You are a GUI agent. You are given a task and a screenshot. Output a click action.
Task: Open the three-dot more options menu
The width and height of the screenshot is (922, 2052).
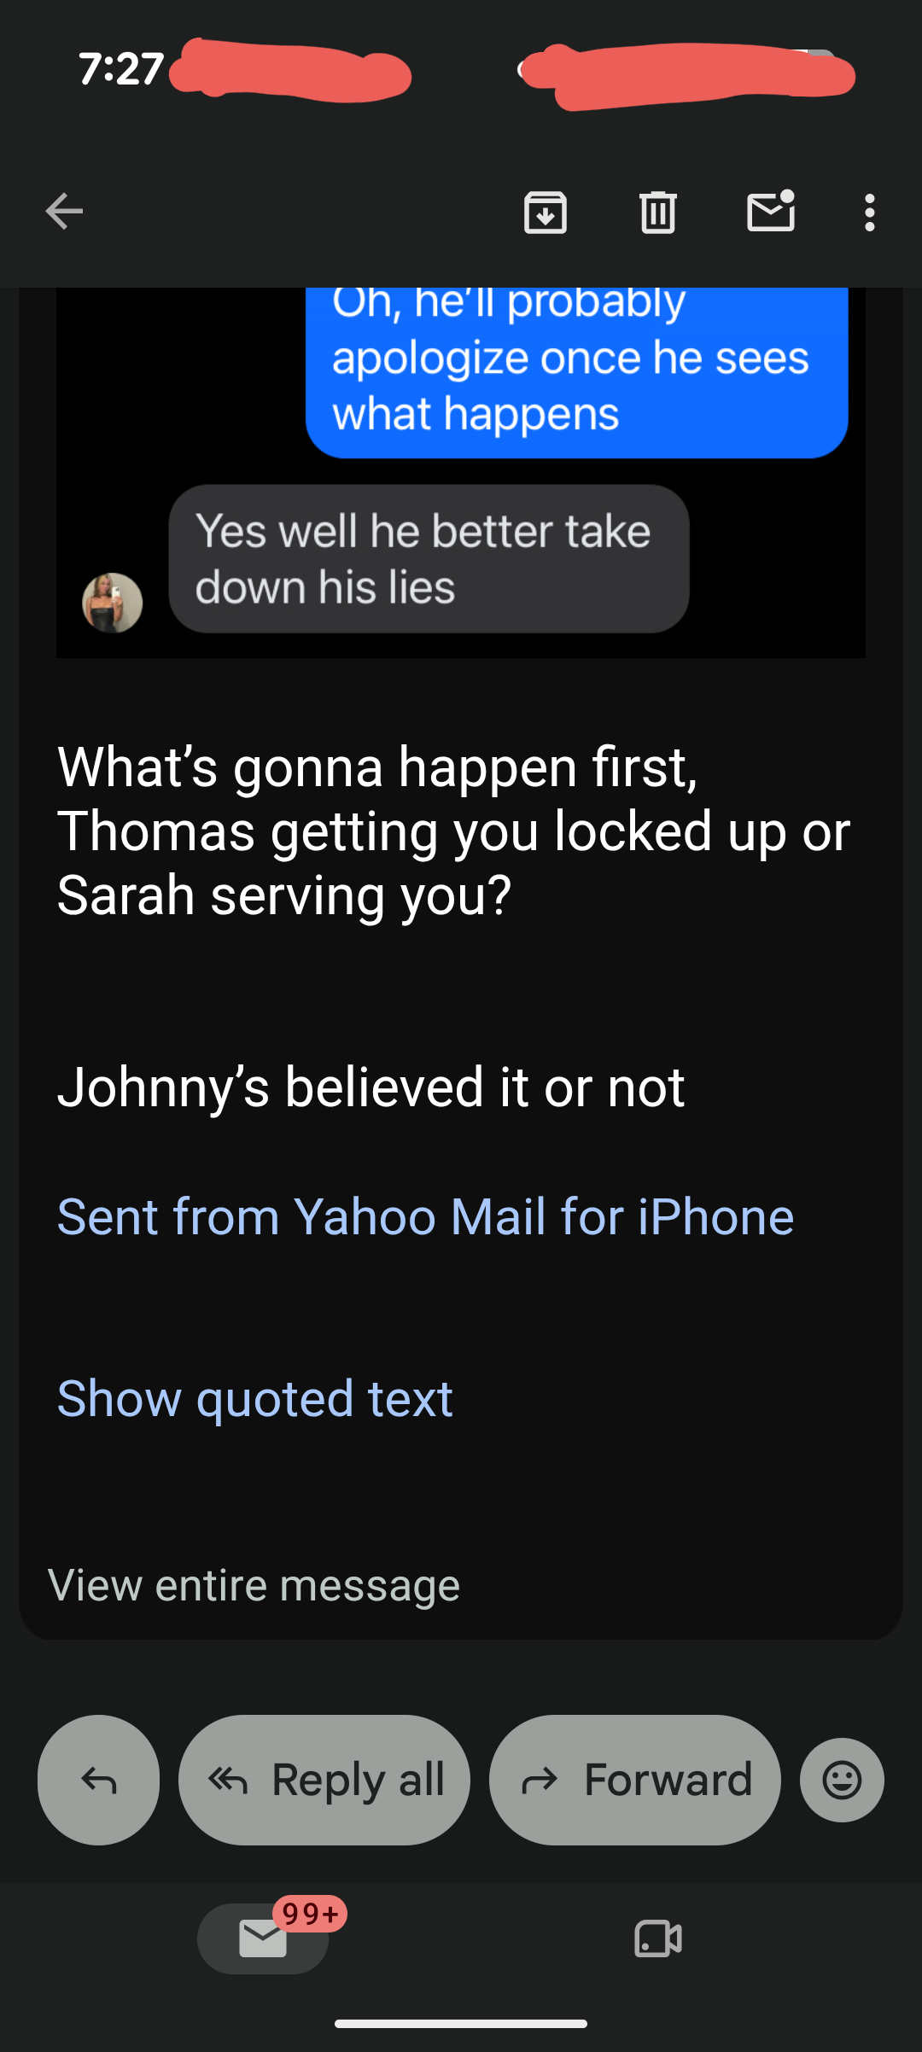[870, 213]
